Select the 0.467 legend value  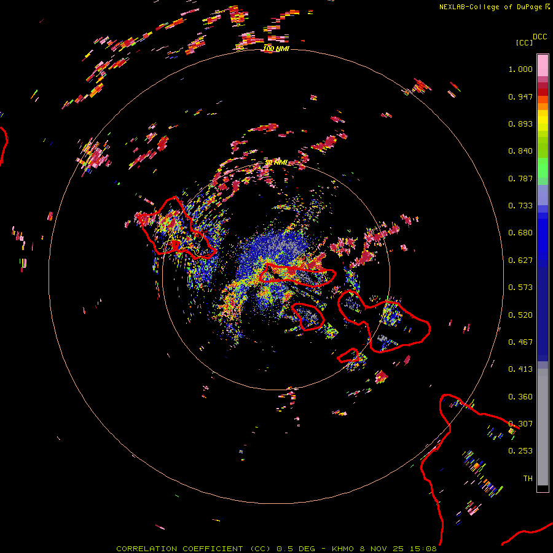[x=520, y=342]
